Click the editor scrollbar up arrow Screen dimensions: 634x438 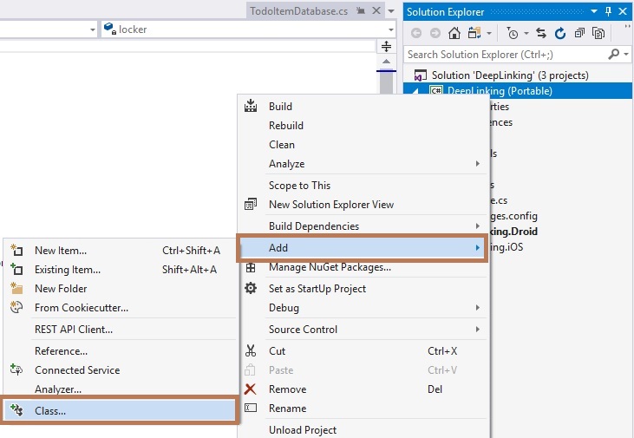386,62
